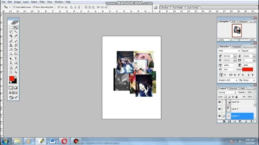The image size is (259, 145).
Task: Open the File menu
Action: coord(3,2)
